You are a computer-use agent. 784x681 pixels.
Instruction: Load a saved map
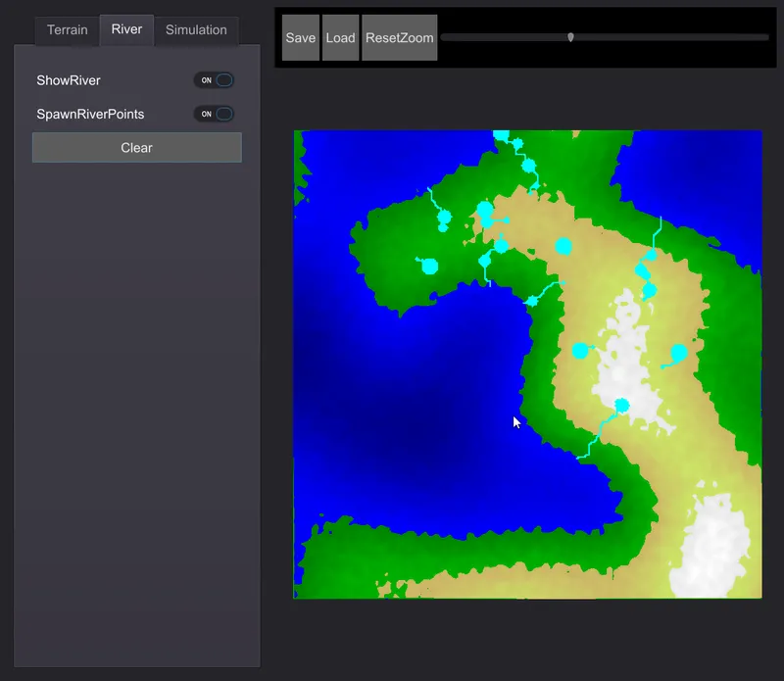click(340, 38)
